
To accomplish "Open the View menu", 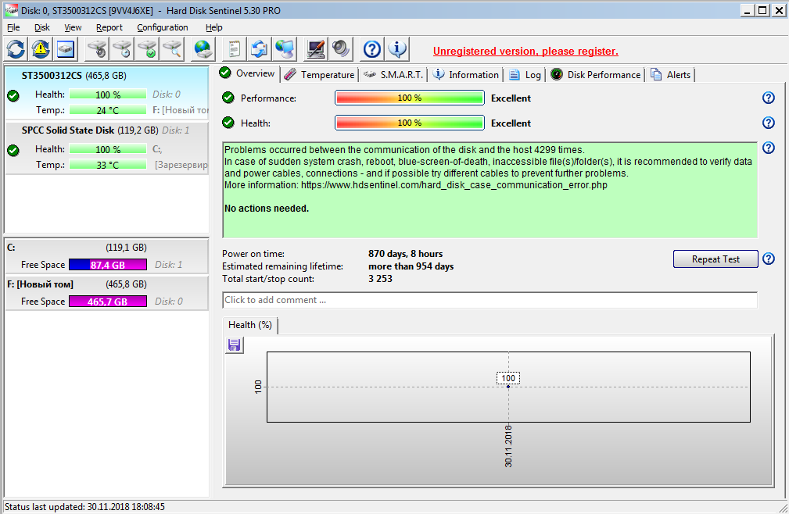I will coord(73,27).
